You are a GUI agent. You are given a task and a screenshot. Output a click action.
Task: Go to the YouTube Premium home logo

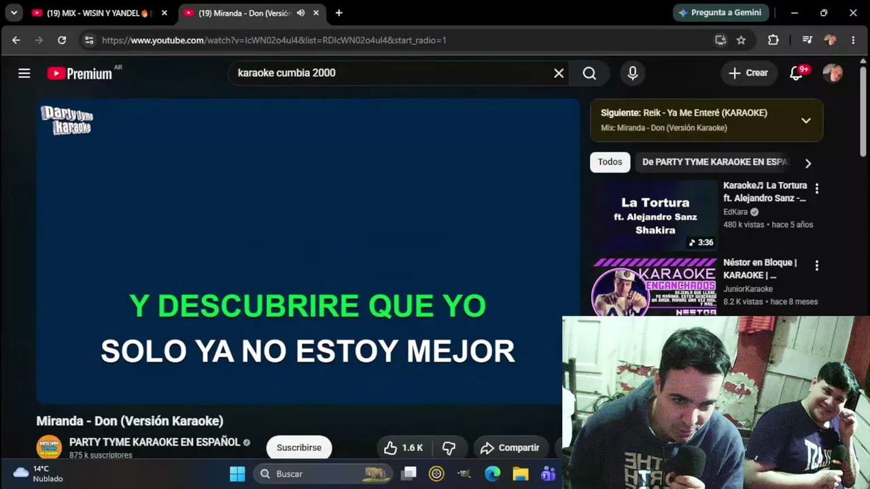pyautogui.click(x=80, y=73)
